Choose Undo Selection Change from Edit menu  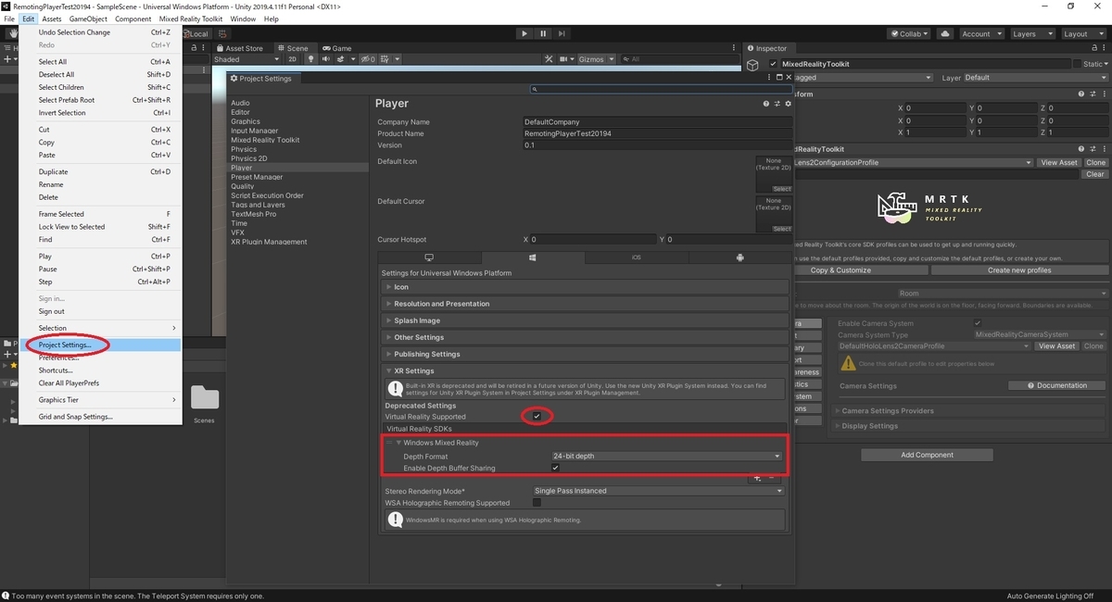100,32
